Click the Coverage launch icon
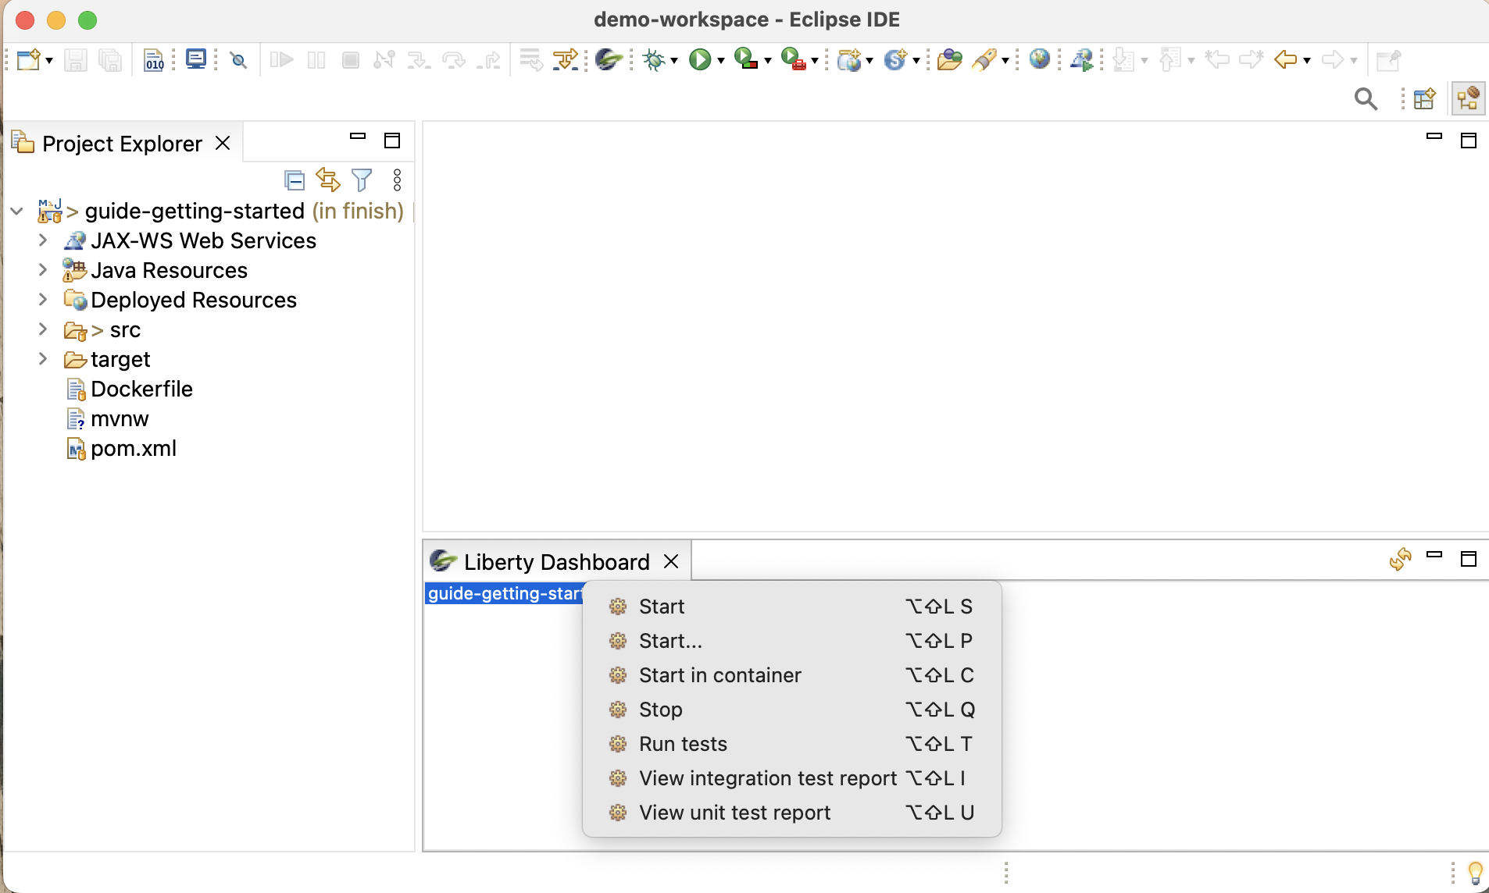 [x=746, y=59]
